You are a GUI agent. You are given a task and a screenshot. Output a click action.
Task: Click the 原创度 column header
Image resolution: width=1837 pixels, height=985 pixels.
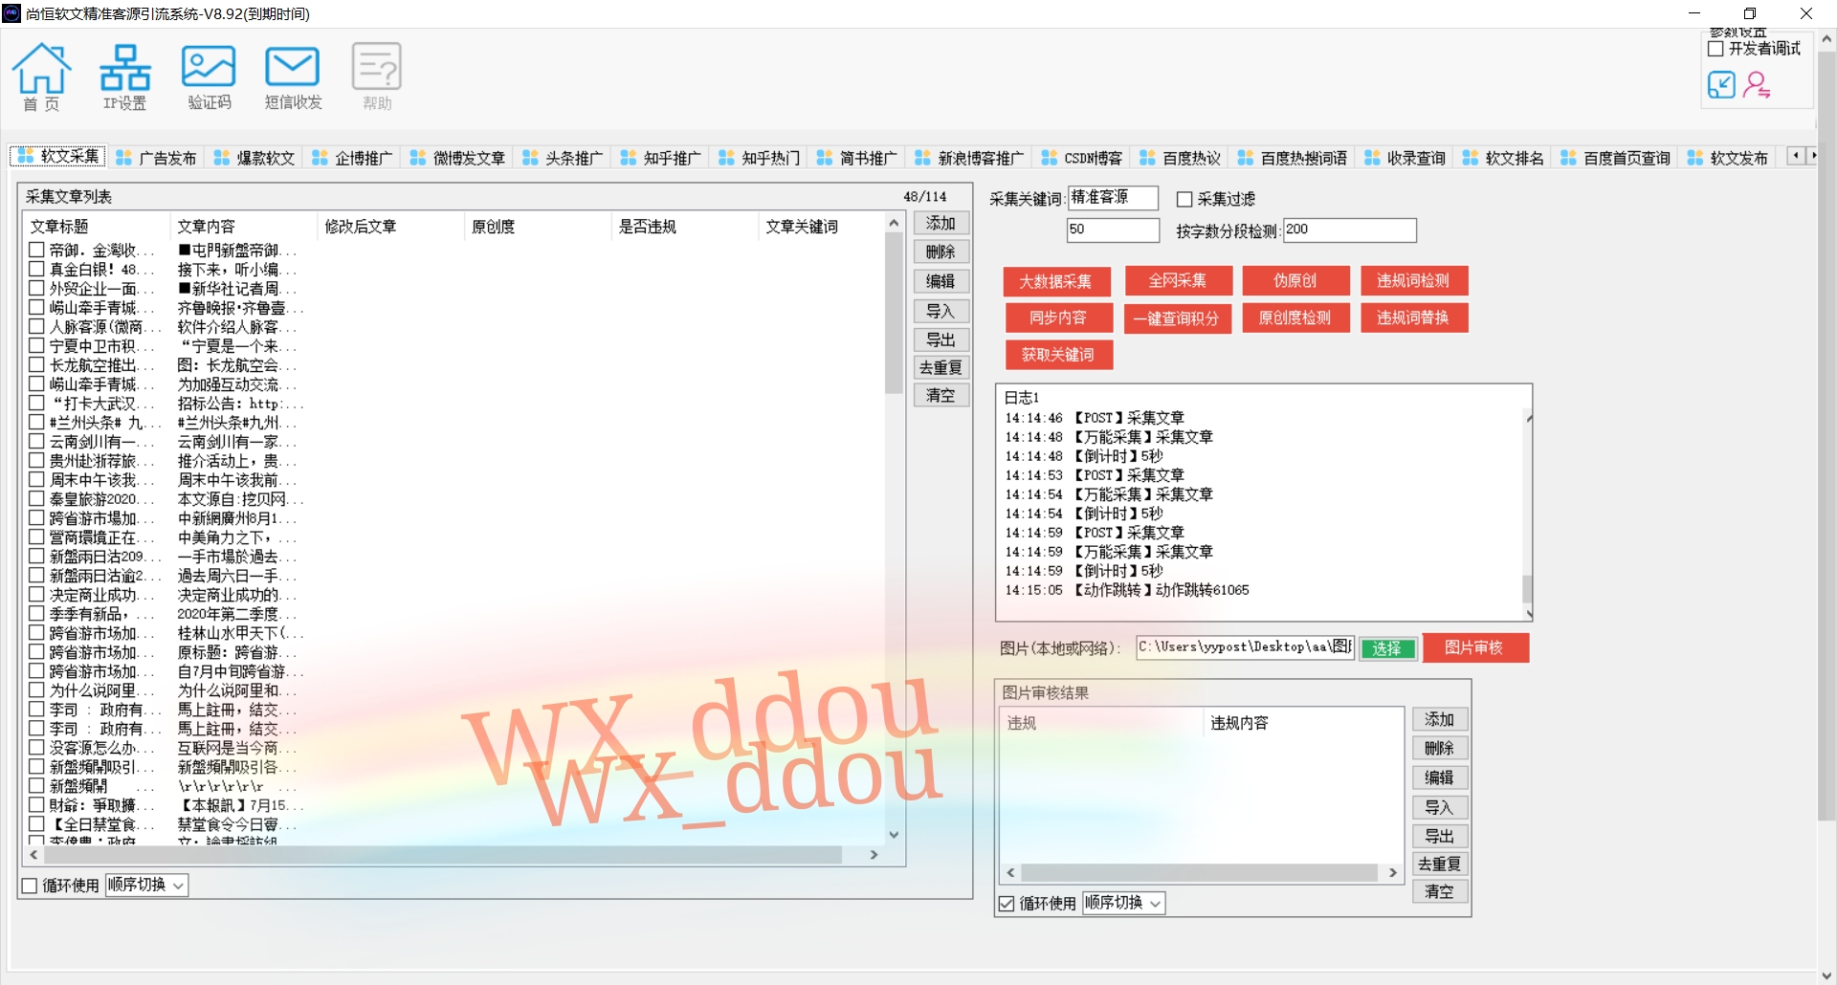point(537,226)
